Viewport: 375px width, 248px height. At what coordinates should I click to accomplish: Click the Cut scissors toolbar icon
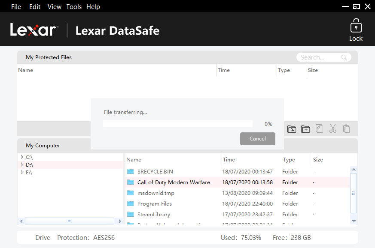332,128
